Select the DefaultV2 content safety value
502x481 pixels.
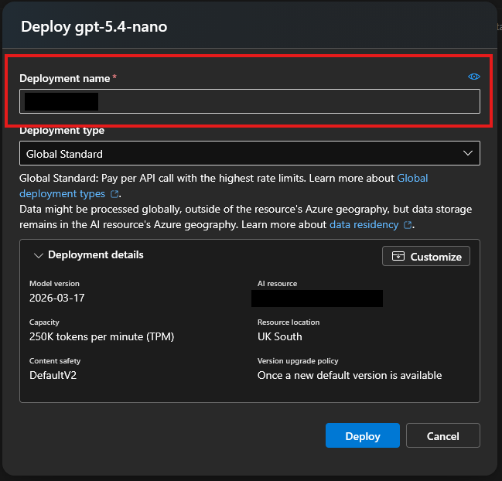(x=53, y=375)
